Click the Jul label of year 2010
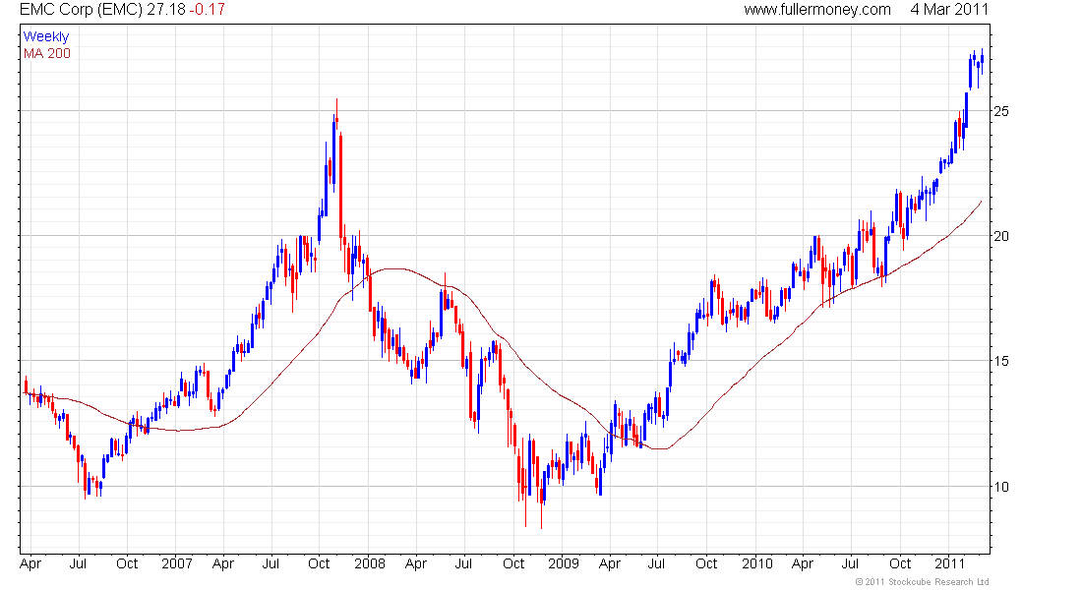The height and width of the screenshot is (590, 1082). (850, 563)
